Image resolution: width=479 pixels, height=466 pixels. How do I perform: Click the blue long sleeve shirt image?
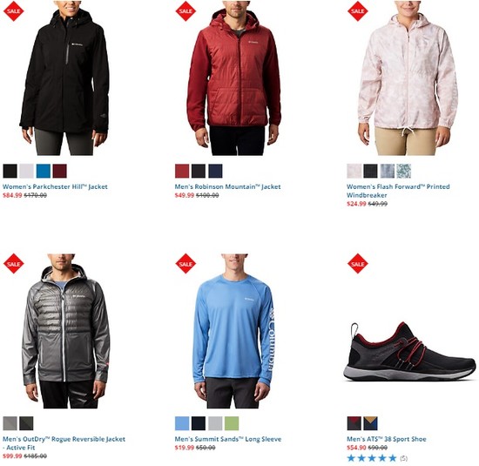click(233, 331)
